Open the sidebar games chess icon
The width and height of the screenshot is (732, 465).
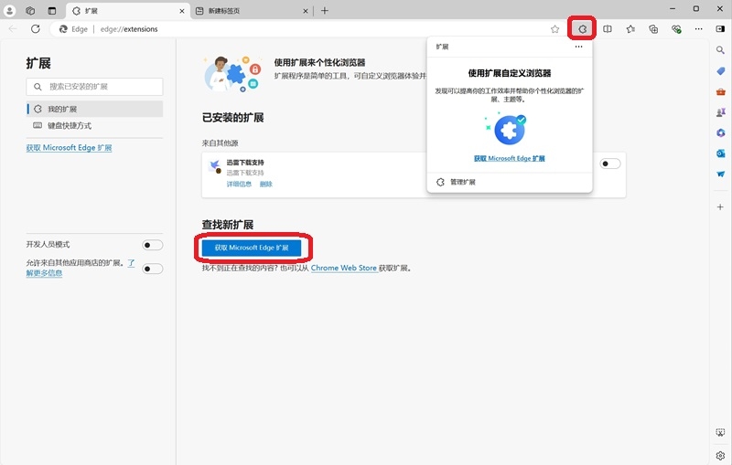pyautogui.click(x=720, y=112)
